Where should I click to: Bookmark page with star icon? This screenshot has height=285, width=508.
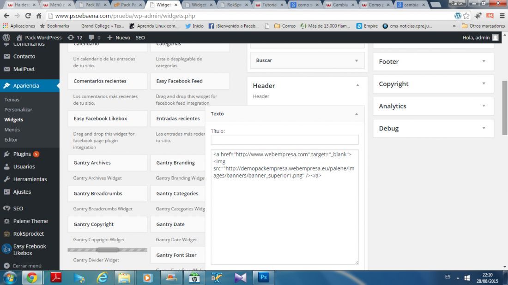coord(466,16)
